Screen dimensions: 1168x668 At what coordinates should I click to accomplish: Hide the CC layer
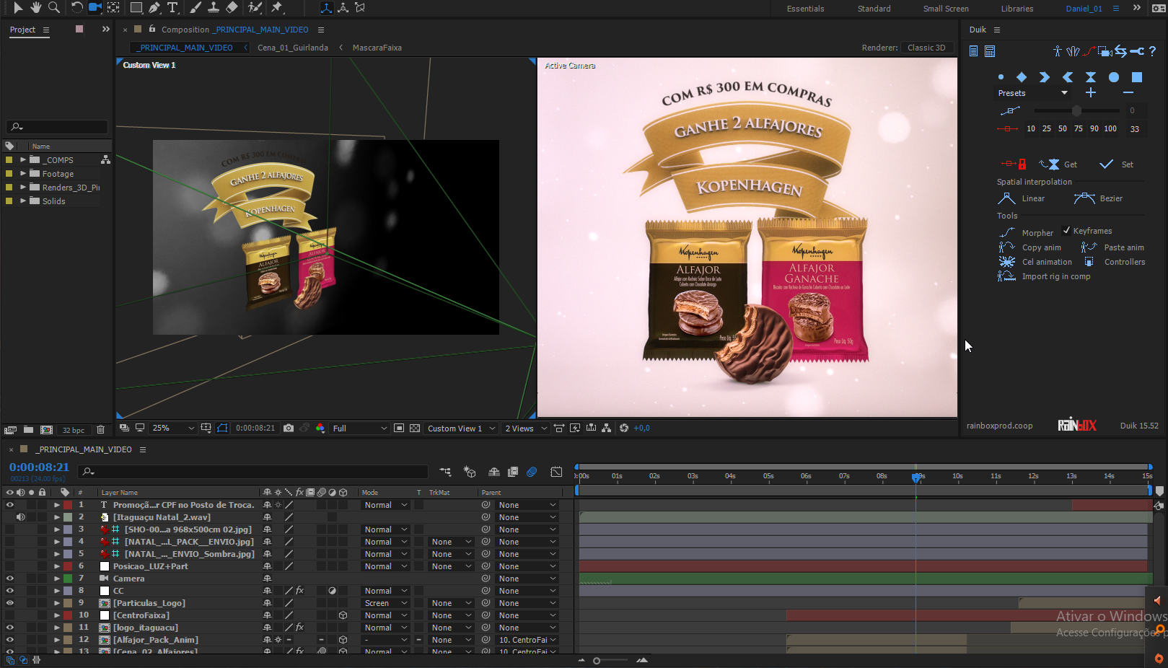point(10,591)
